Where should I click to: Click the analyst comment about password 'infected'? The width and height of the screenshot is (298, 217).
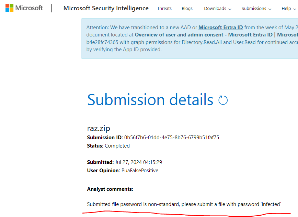(184, 204)
